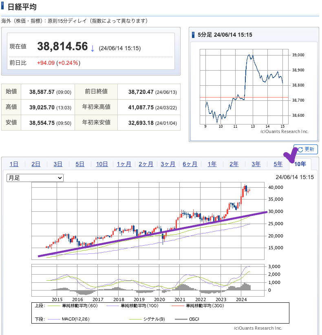Click the 始値 value 38,587.57
Viewport: 322px width, 335px height.
pos(42,92)
